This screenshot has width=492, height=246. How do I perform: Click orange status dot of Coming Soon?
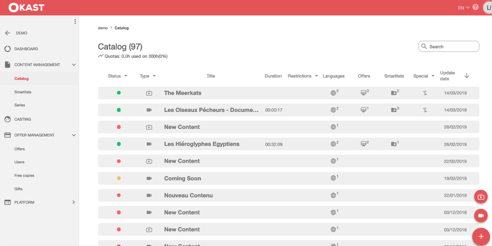point(119,178)
